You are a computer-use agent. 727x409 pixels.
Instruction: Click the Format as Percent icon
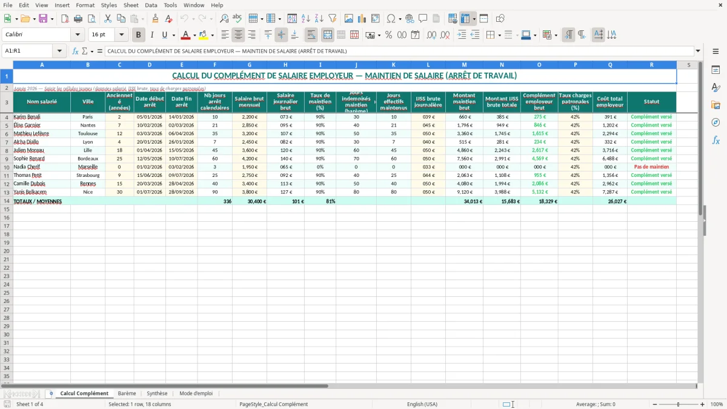click(388, 35)
